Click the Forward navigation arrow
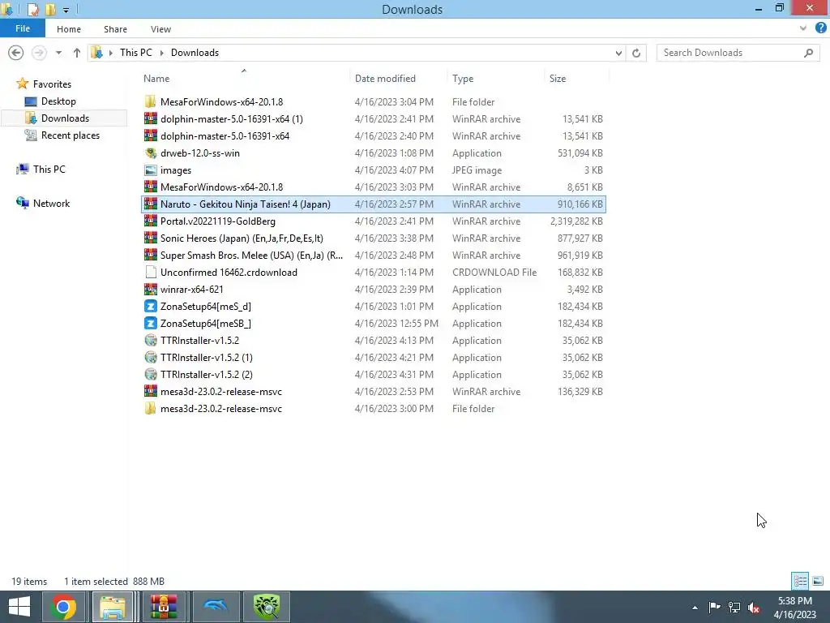Image resolution: width=830 pixels, height=623 pixels. [x=39, y=53]
